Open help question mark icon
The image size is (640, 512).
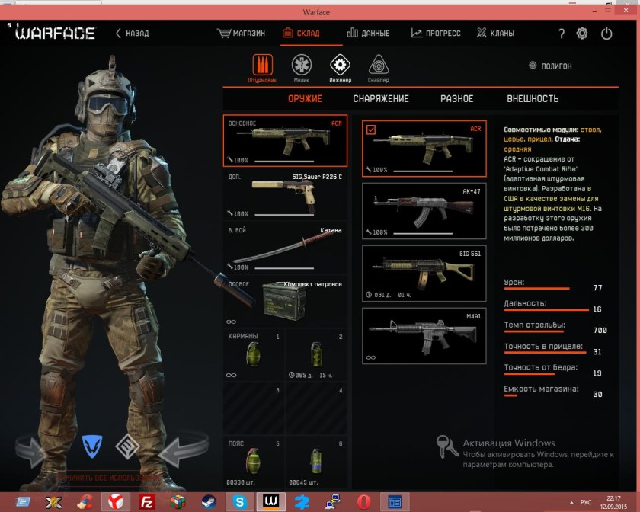[x=562, y=34]
